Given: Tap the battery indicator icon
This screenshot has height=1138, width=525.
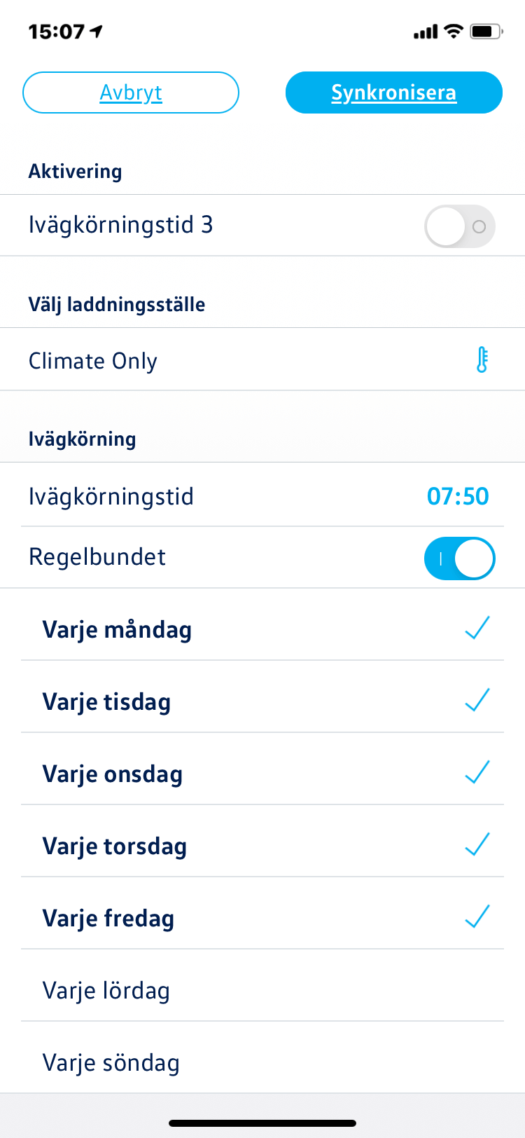Looking at the screenshot, I should 486,32.
